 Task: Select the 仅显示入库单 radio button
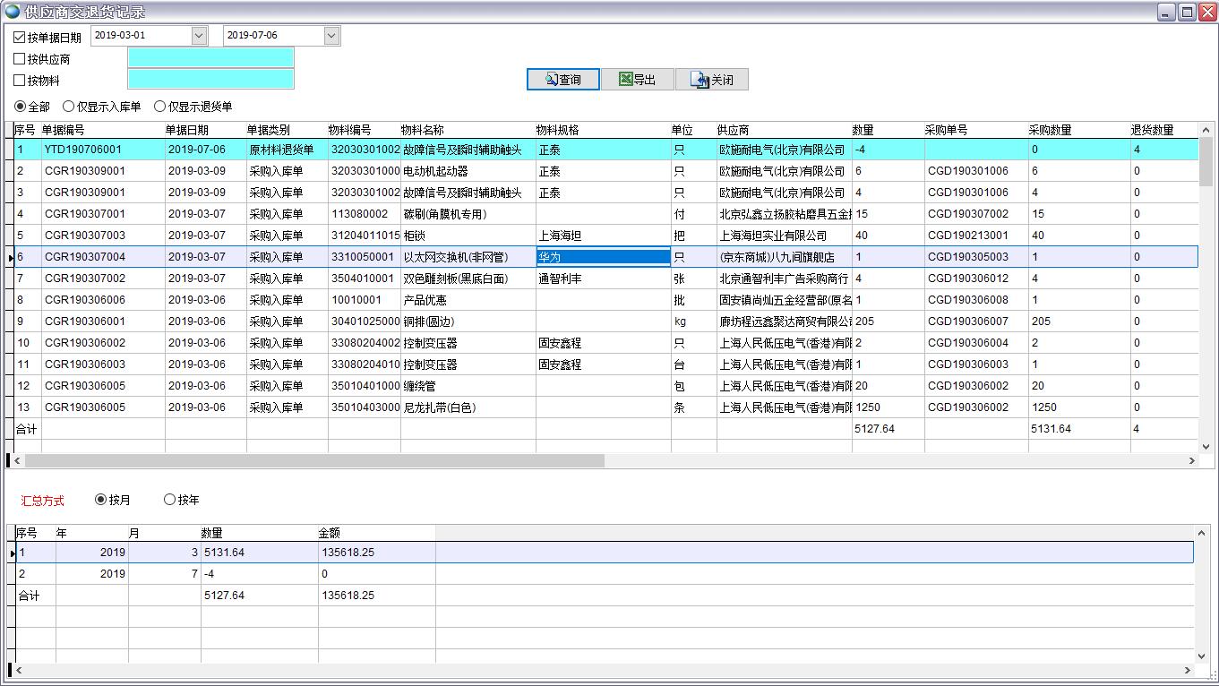70,106
